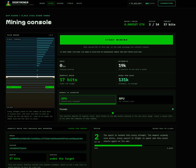Click the entry price 0.000187 ETH
This screenshot has height=168, width=196.
[134, 24]
